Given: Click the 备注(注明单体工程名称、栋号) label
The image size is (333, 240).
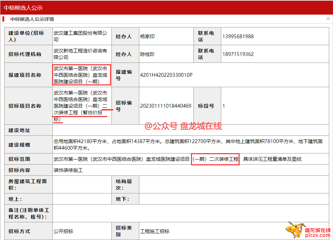Looking at the screenshot, I should click(28, 214).
